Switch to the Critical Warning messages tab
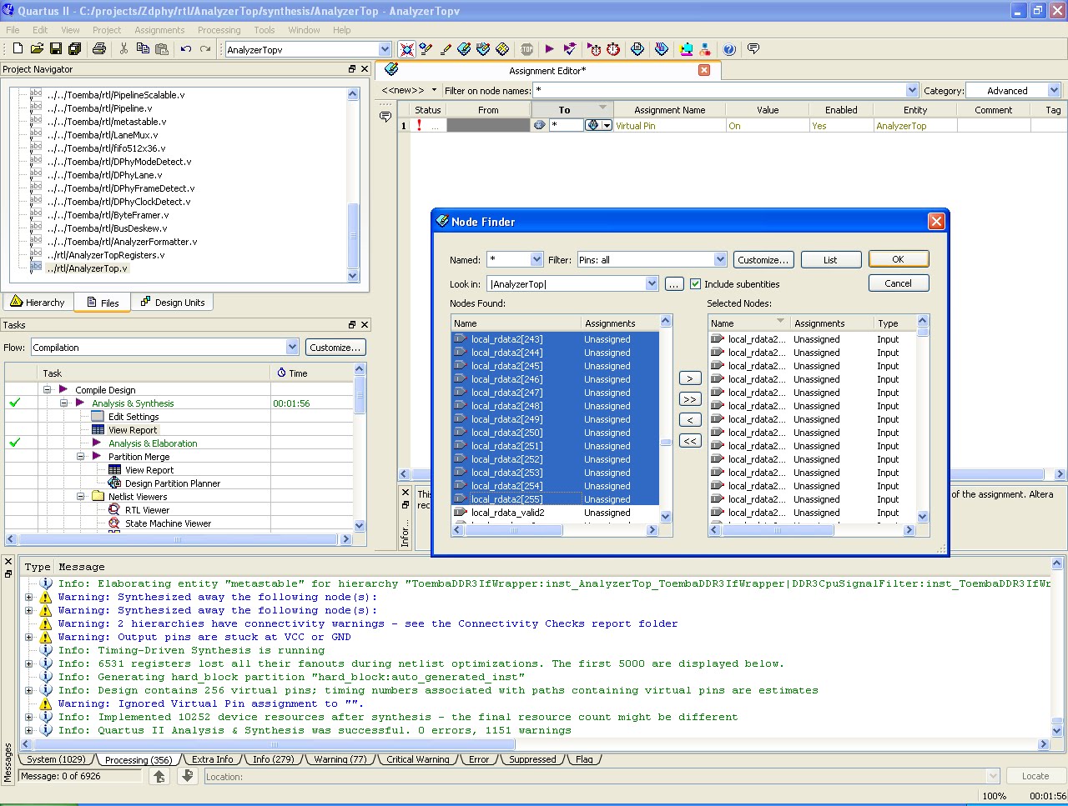This screenshot has height=806, width=1068. 418,759
